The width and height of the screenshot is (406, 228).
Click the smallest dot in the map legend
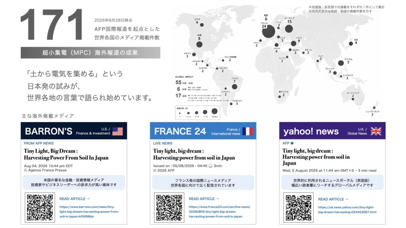click(180, 113)
